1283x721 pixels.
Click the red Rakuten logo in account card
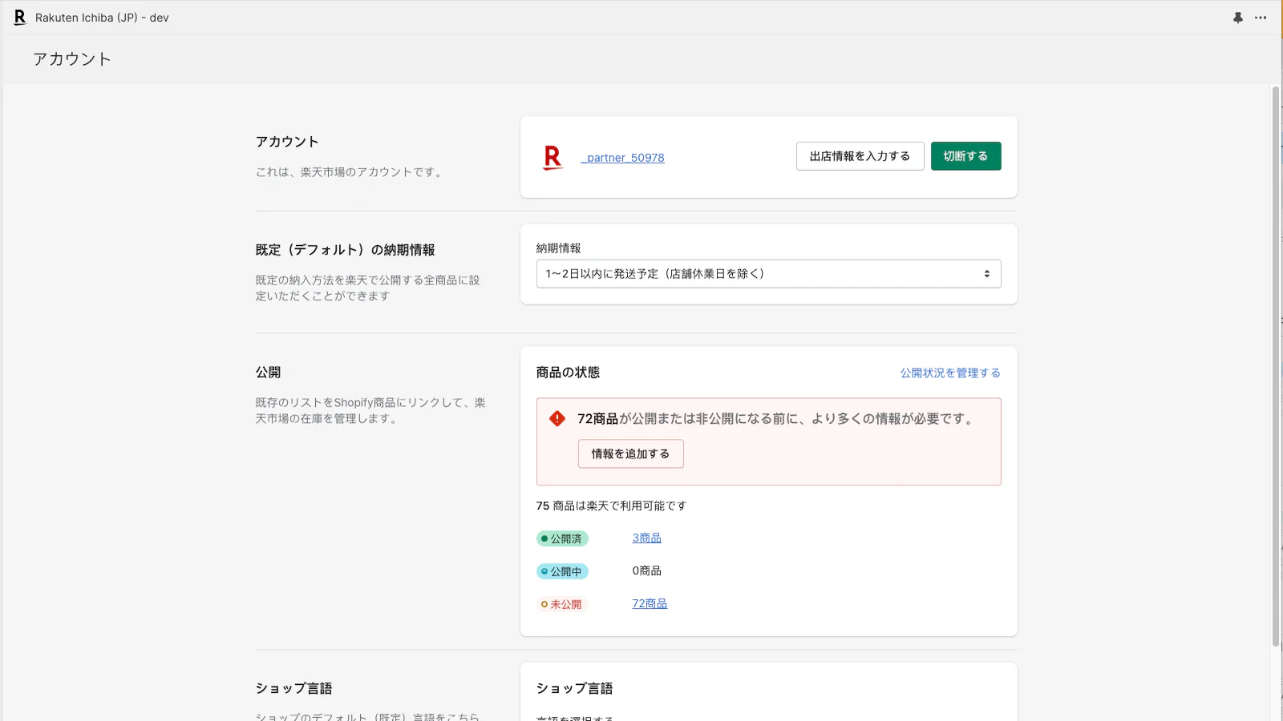[552, 157]
